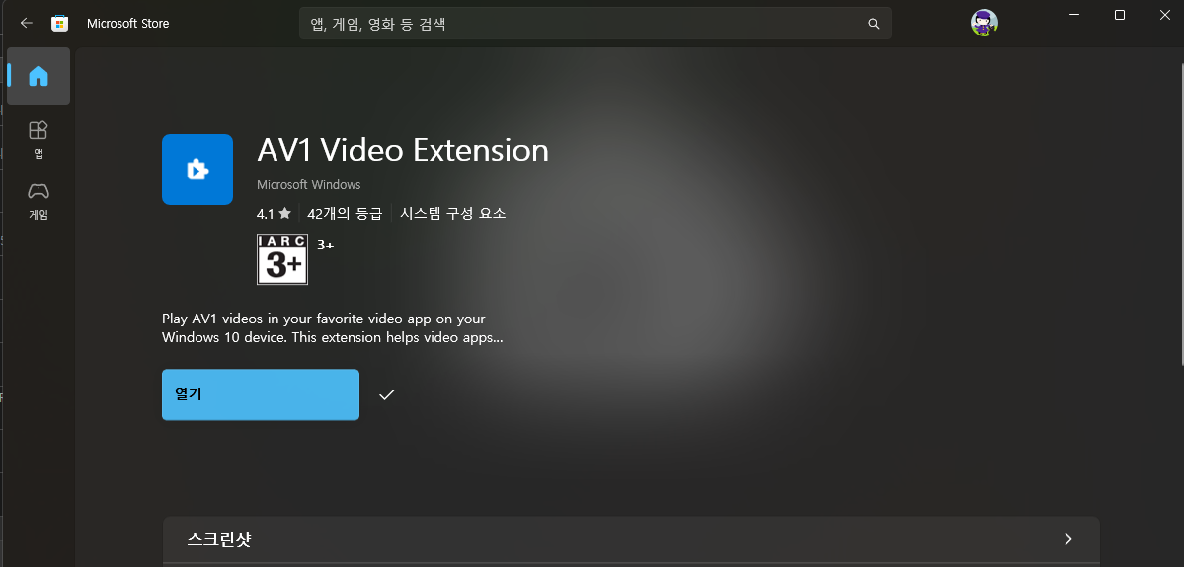Image resolution: width=1184 pixels, height=567 pixels.
Task: Click the 4.1 star rating
Action: pos(274,213)
